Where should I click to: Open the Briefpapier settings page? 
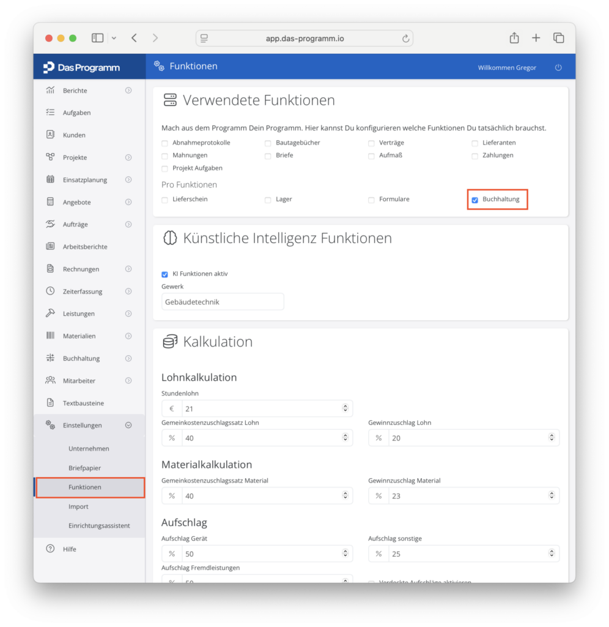coord(84,467)
